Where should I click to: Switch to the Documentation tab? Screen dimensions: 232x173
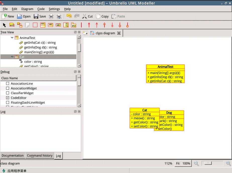pyautogui.click(x=13, y=155)
